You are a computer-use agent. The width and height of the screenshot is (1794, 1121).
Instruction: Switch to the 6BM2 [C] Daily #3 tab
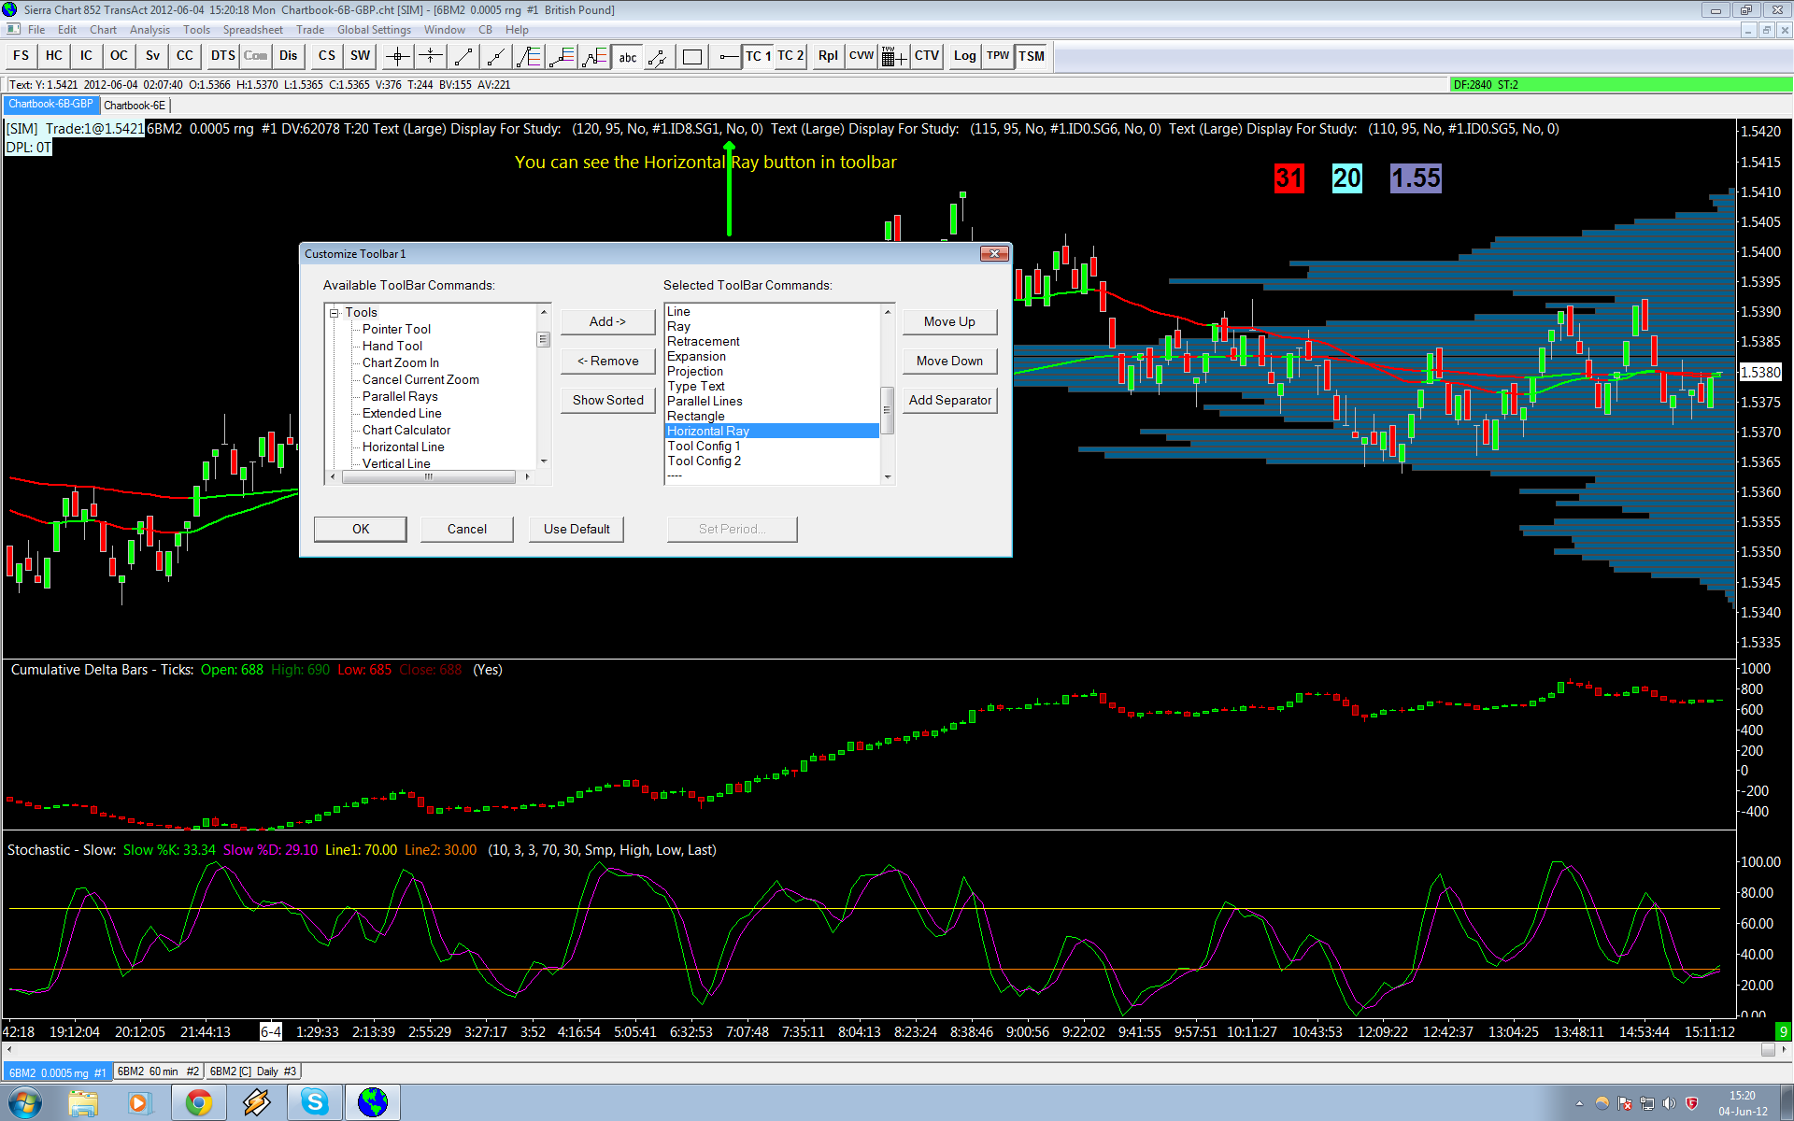pos(253,1071)
